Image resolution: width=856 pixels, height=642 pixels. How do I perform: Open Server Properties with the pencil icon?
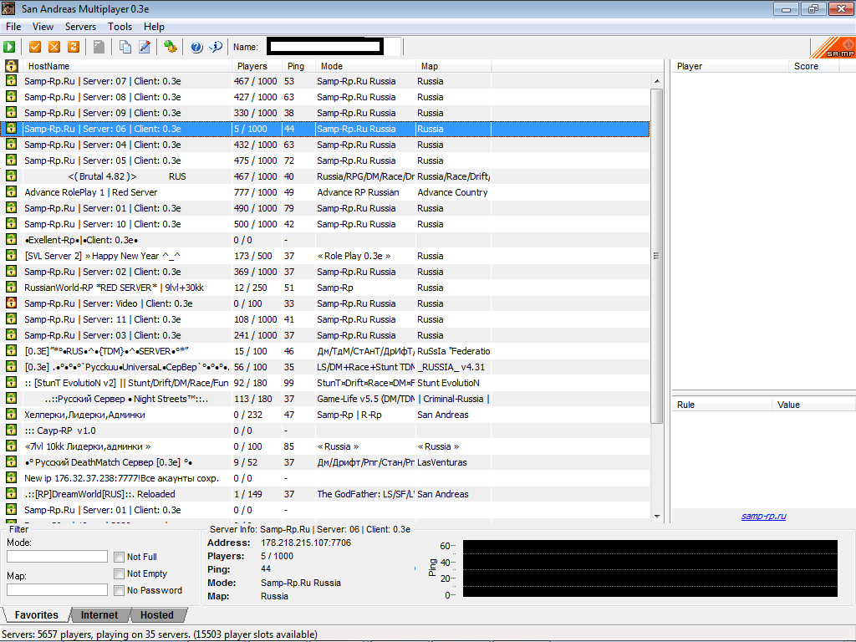pyautogui.click(x=145, y=47)
